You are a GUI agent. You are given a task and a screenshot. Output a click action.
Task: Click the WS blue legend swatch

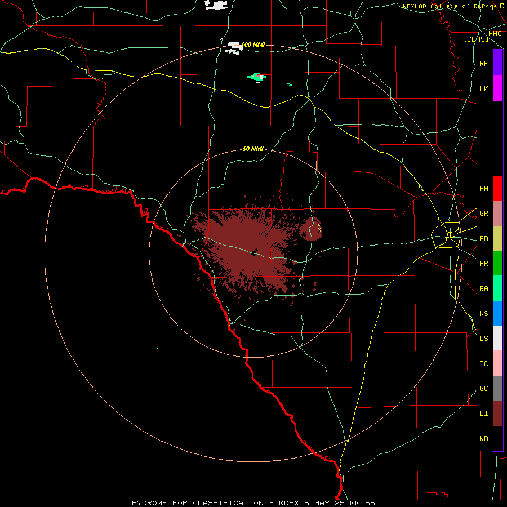point(497,313)
